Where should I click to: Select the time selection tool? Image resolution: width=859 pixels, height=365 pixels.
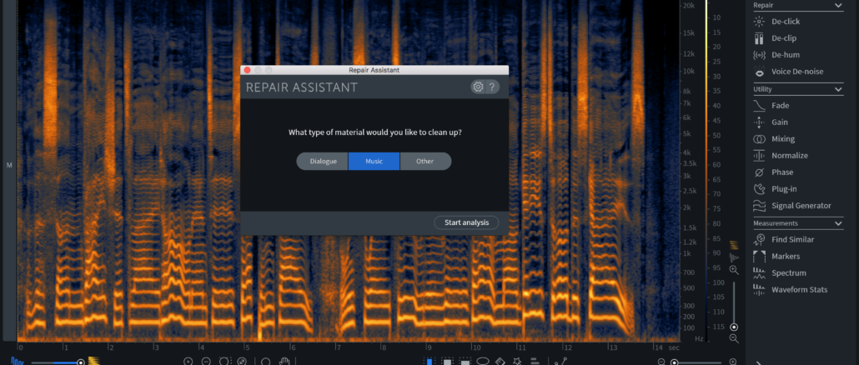click(429, 361)
